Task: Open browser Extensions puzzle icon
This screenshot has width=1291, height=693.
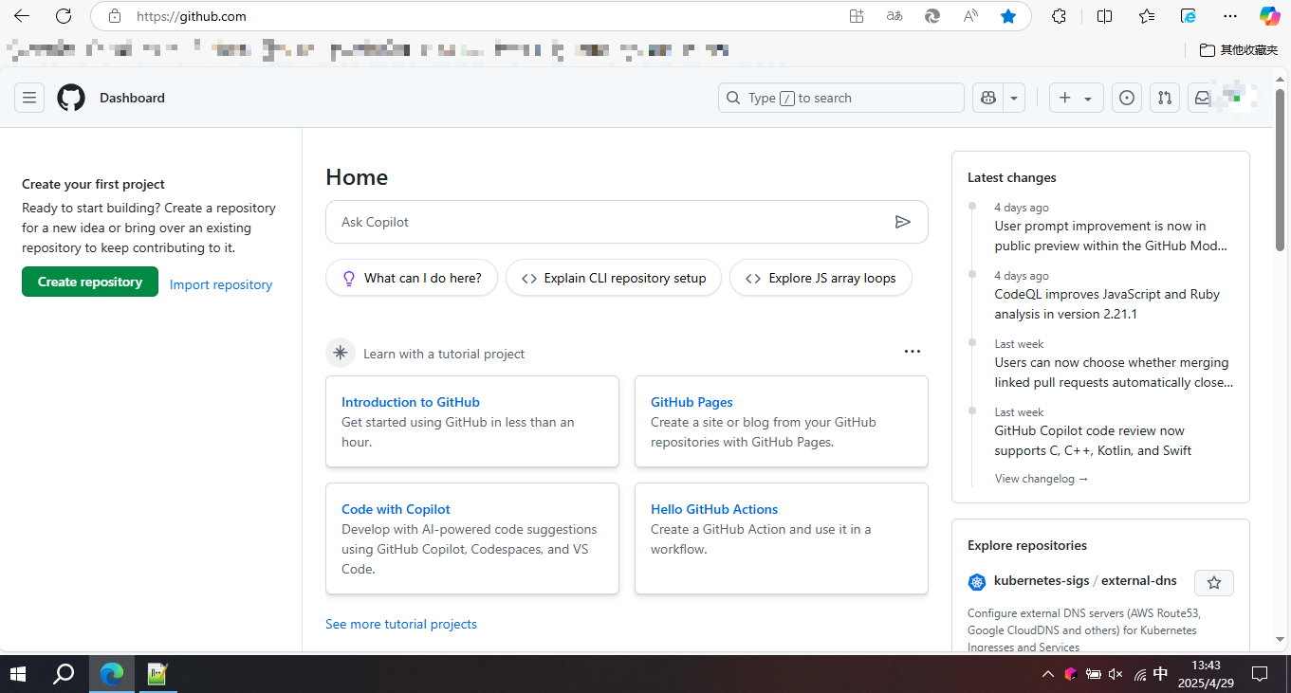Action: (1060, 16)
